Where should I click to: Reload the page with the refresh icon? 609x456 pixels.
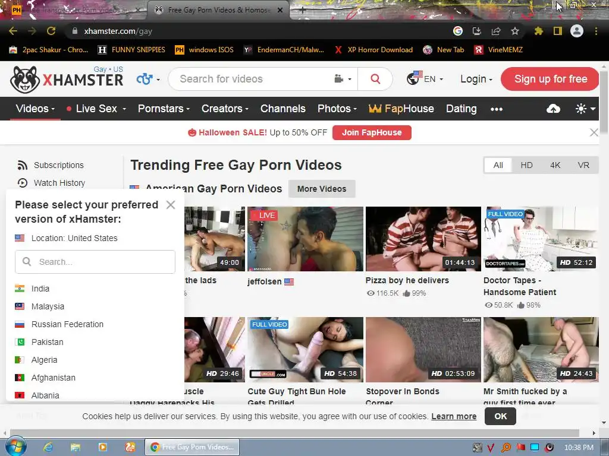click(51, 31)
